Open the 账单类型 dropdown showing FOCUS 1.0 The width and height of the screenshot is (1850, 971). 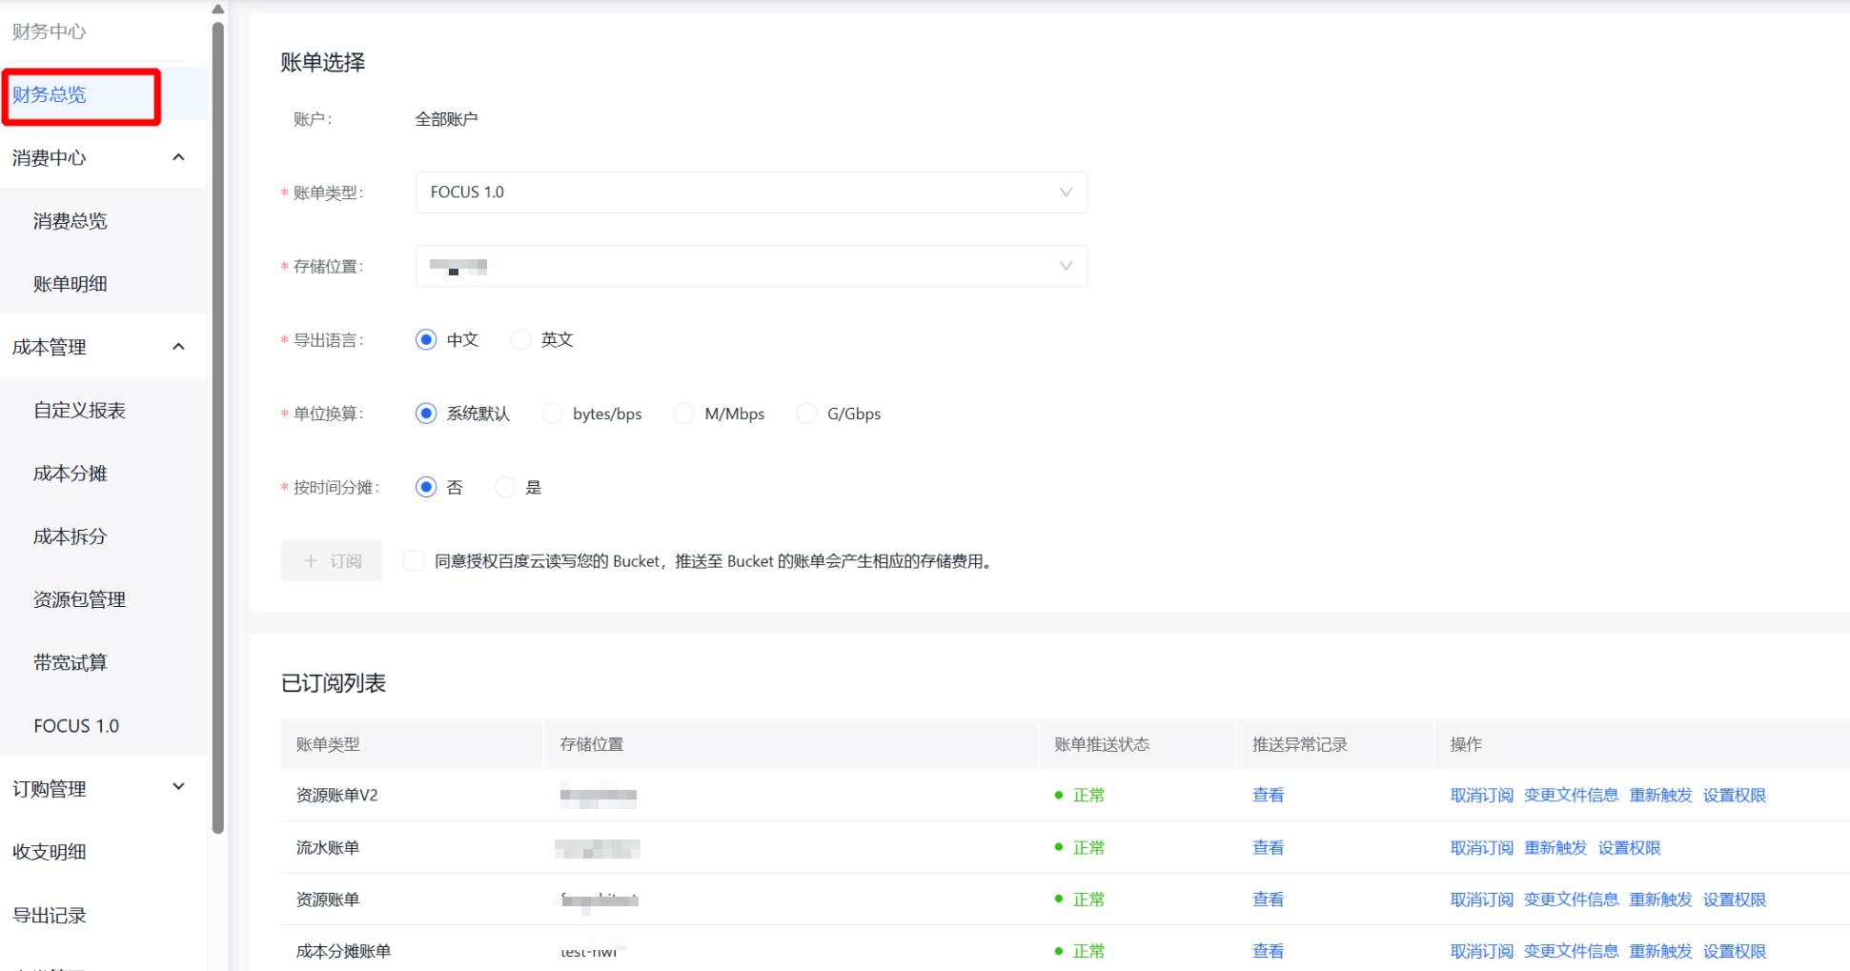[751, 192]
